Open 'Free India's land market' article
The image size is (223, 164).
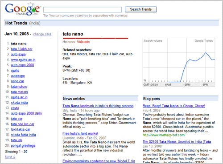(x=80, y=133)
